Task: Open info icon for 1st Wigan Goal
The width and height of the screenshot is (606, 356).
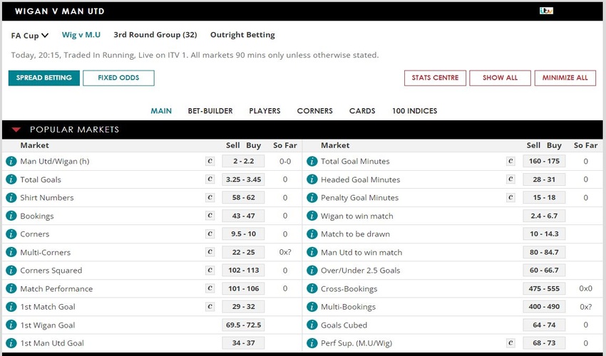Action: coord(11,325)
